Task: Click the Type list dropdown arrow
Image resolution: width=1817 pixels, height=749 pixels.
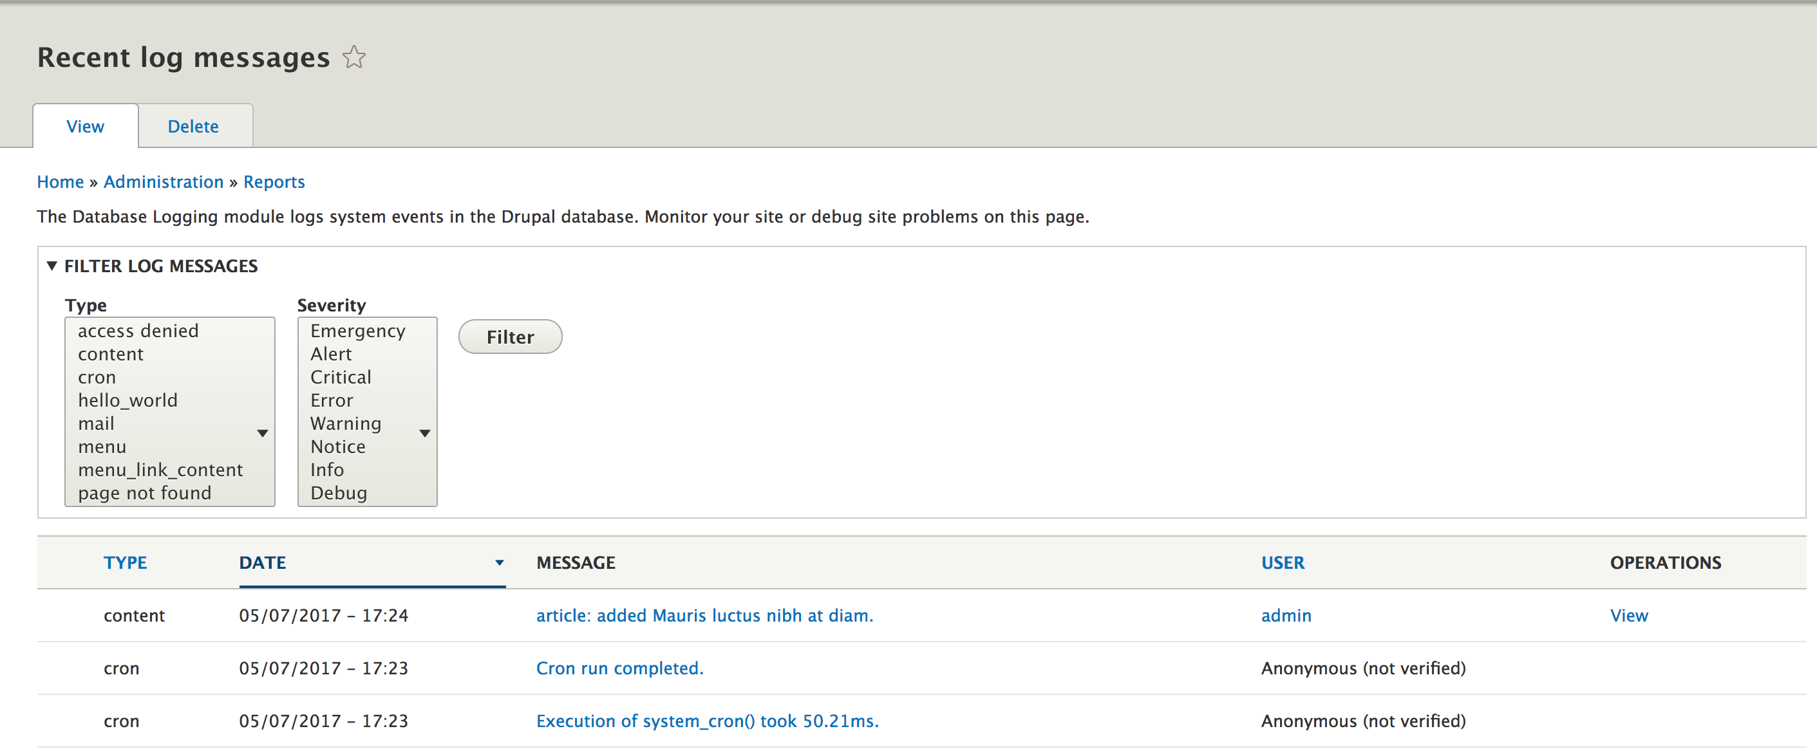Action: click(x=263, y=433)
